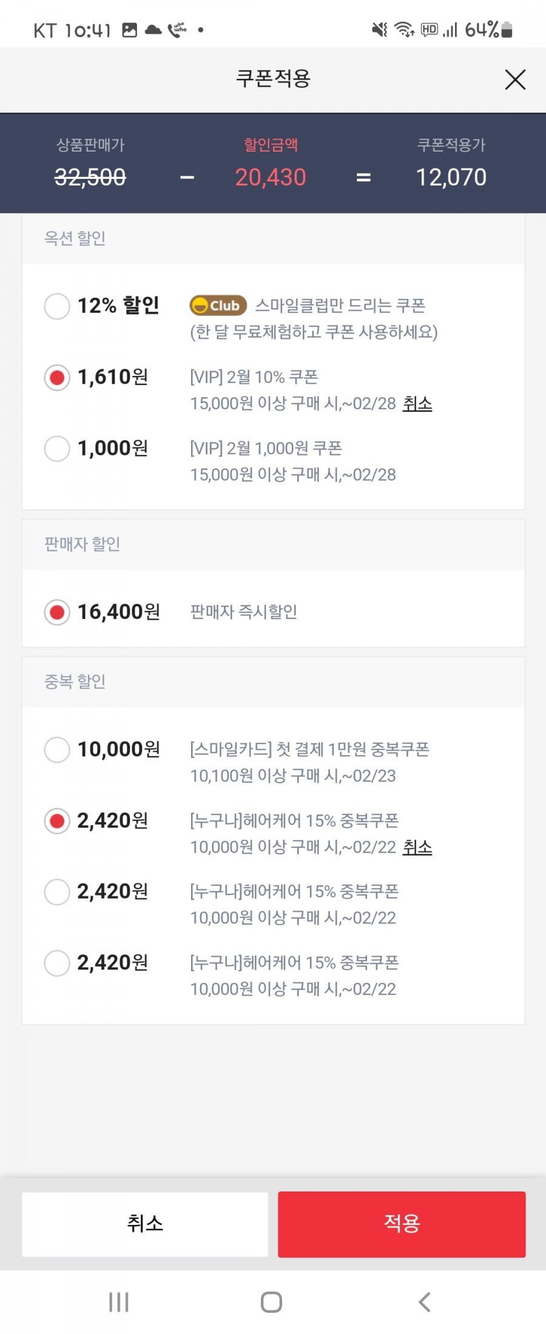The width and height of the screenshot is (546, 1334).
Task: Cancel the applied VIP 10% coupon via 취소 link
Action: 417,404
